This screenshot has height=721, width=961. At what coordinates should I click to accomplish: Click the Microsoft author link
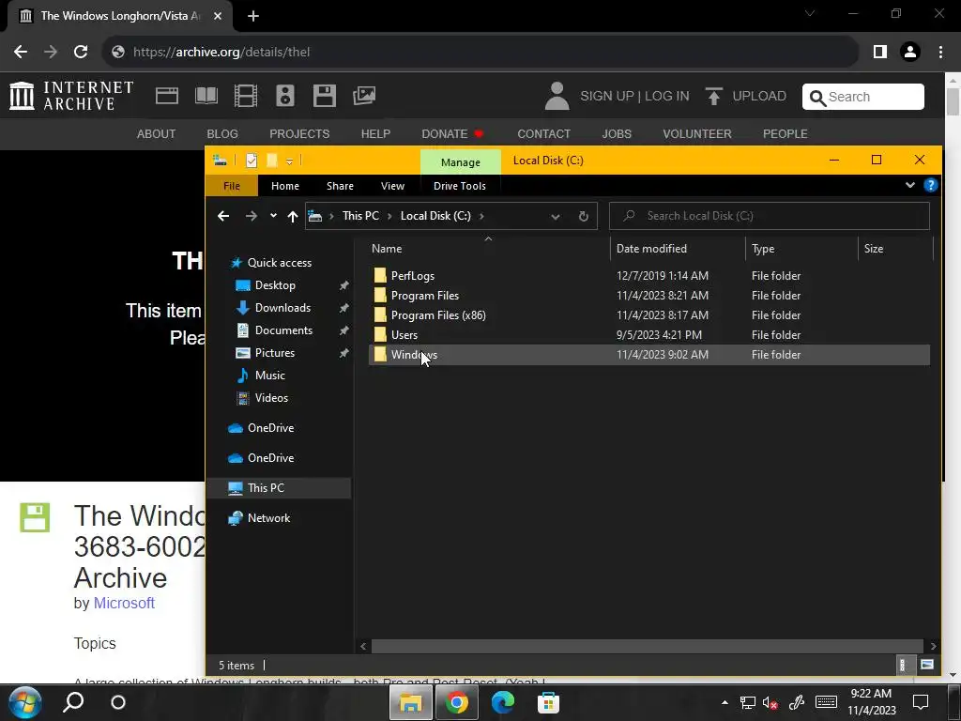pos(124,603)
